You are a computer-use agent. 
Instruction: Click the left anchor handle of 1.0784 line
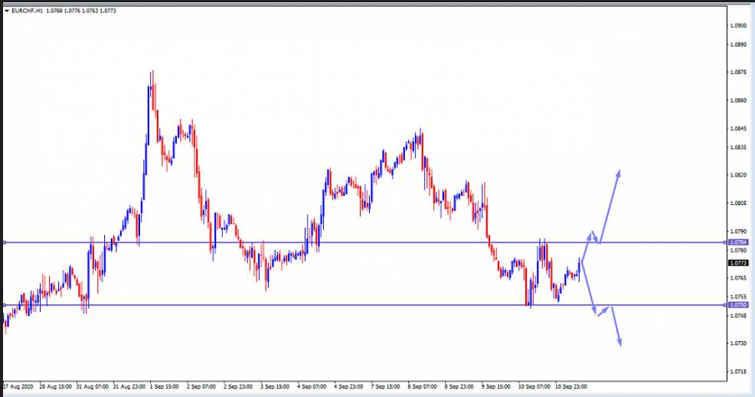[x=5, y=242]
